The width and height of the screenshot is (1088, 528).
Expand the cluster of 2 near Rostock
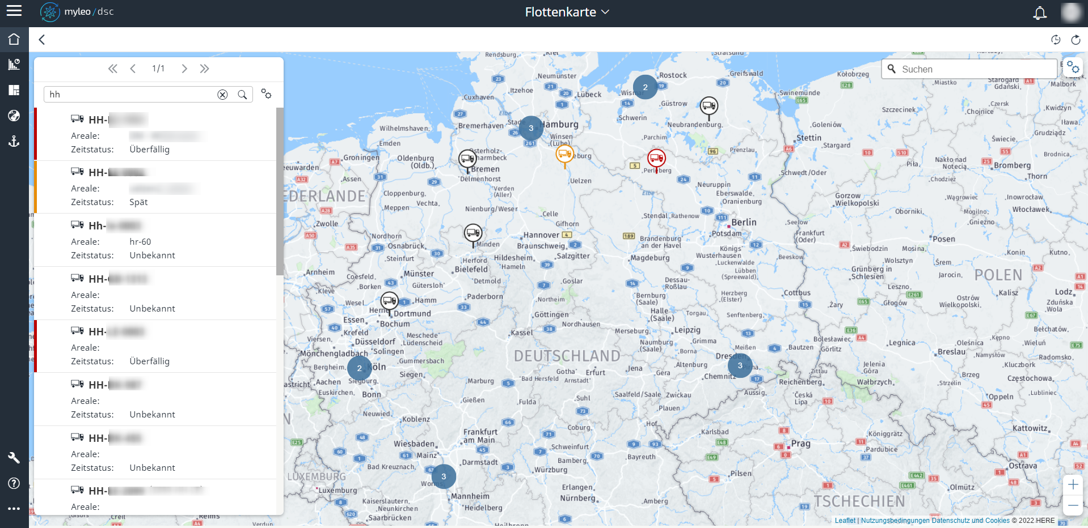click(x=645, y=87)
